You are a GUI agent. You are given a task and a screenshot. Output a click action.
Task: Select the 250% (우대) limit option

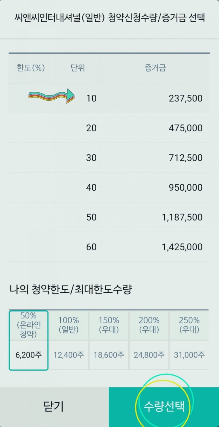[x=189, y=325]
